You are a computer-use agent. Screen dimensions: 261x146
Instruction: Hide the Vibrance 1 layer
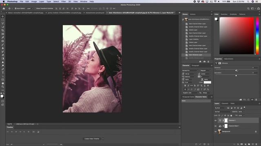coord(215,120)
